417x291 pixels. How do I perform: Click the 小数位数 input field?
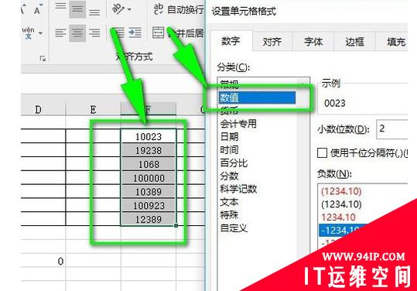point(392,129)
